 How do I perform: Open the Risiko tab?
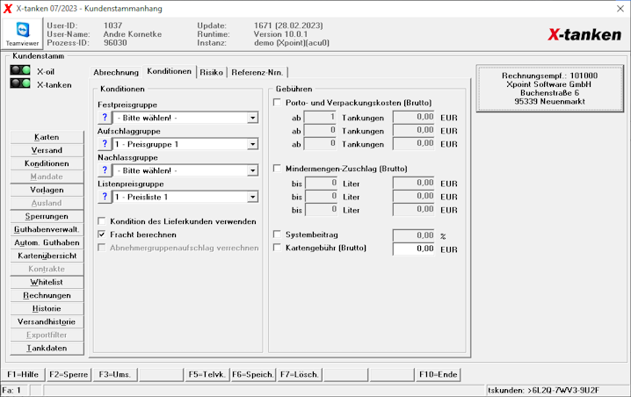(x=211, y=72)
